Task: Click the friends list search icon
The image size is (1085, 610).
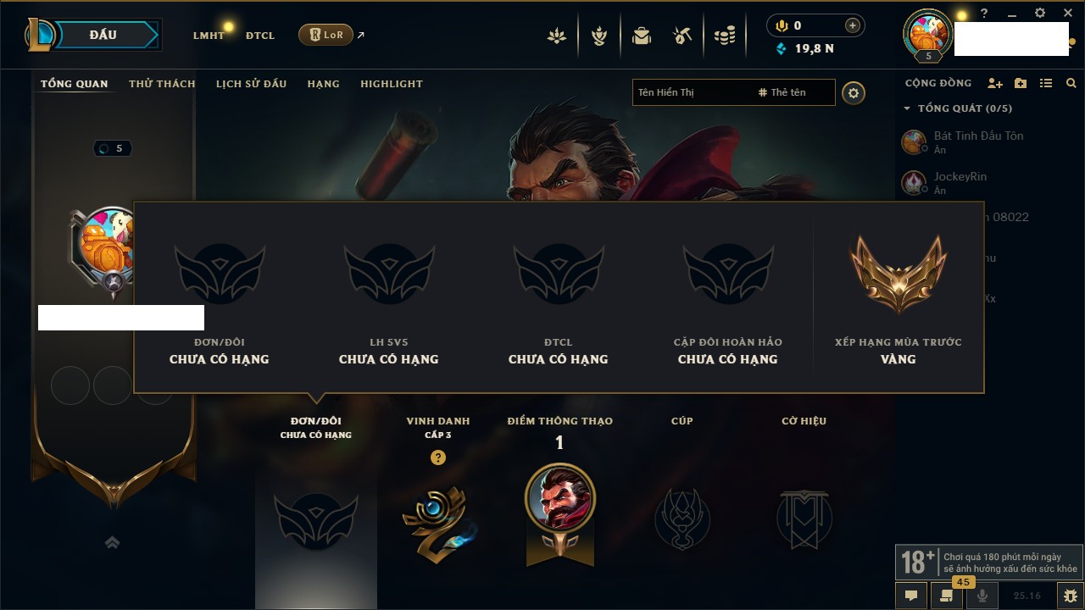Action: point(1071,83)
